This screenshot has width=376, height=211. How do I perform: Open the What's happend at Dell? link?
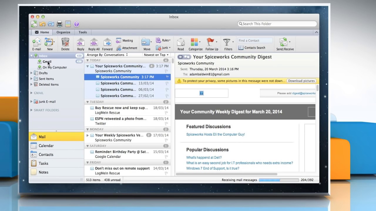click(x=204, y=158)
